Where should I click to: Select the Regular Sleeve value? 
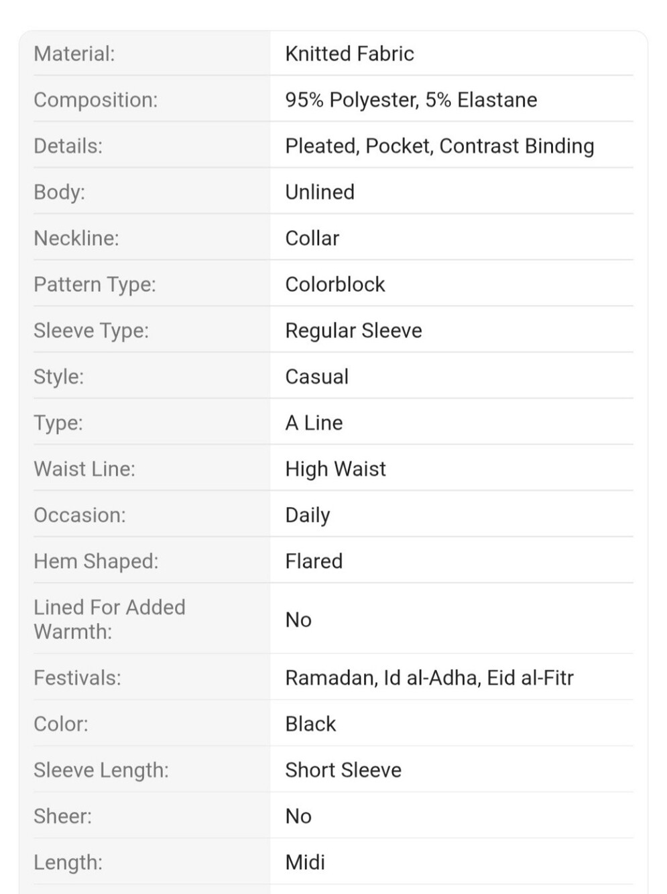pos(354,331)
